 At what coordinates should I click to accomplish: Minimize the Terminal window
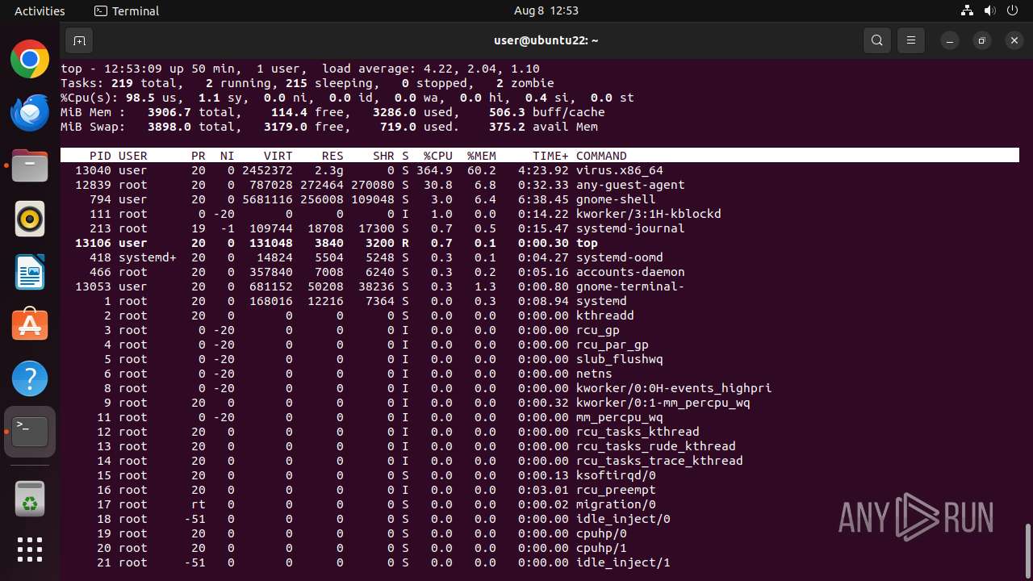click(x=950, y=40)
